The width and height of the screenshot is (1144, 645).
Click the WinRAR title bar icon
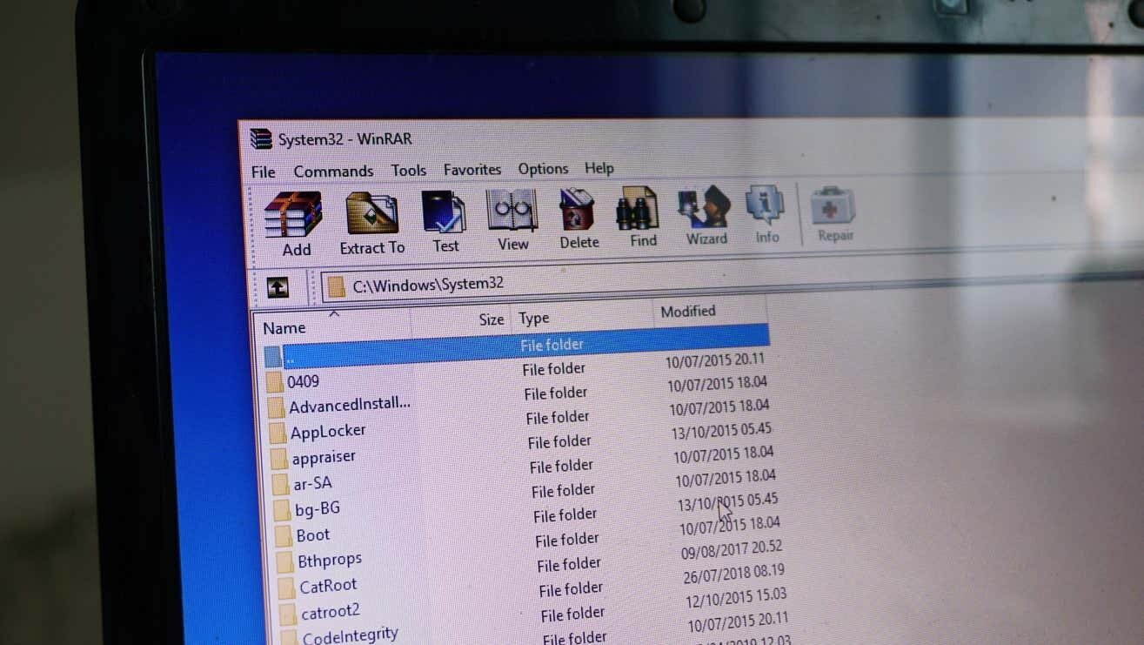click(x=261, y=139)
